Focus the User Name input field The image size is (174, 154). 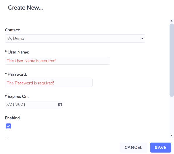(58, 61)
